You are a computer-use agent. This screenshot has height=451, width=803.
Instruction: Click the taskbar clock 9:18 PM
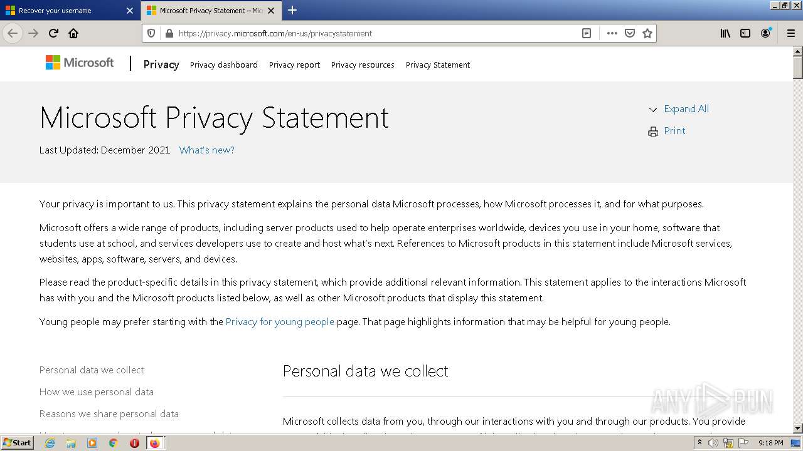click(771, 443)
